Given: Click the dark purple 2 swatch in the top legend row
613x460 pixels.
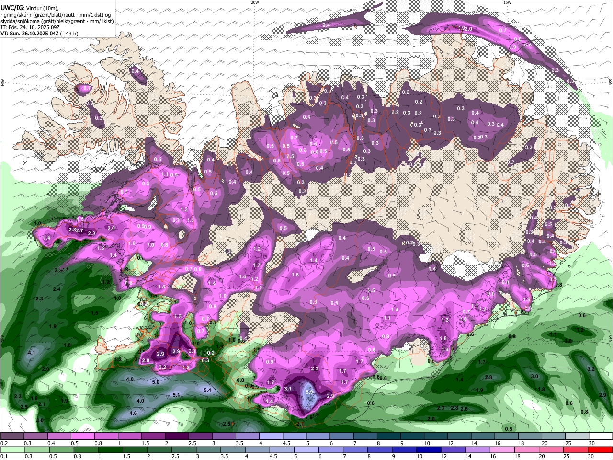Looking at the screenshot, I should [x=176, y=437].
